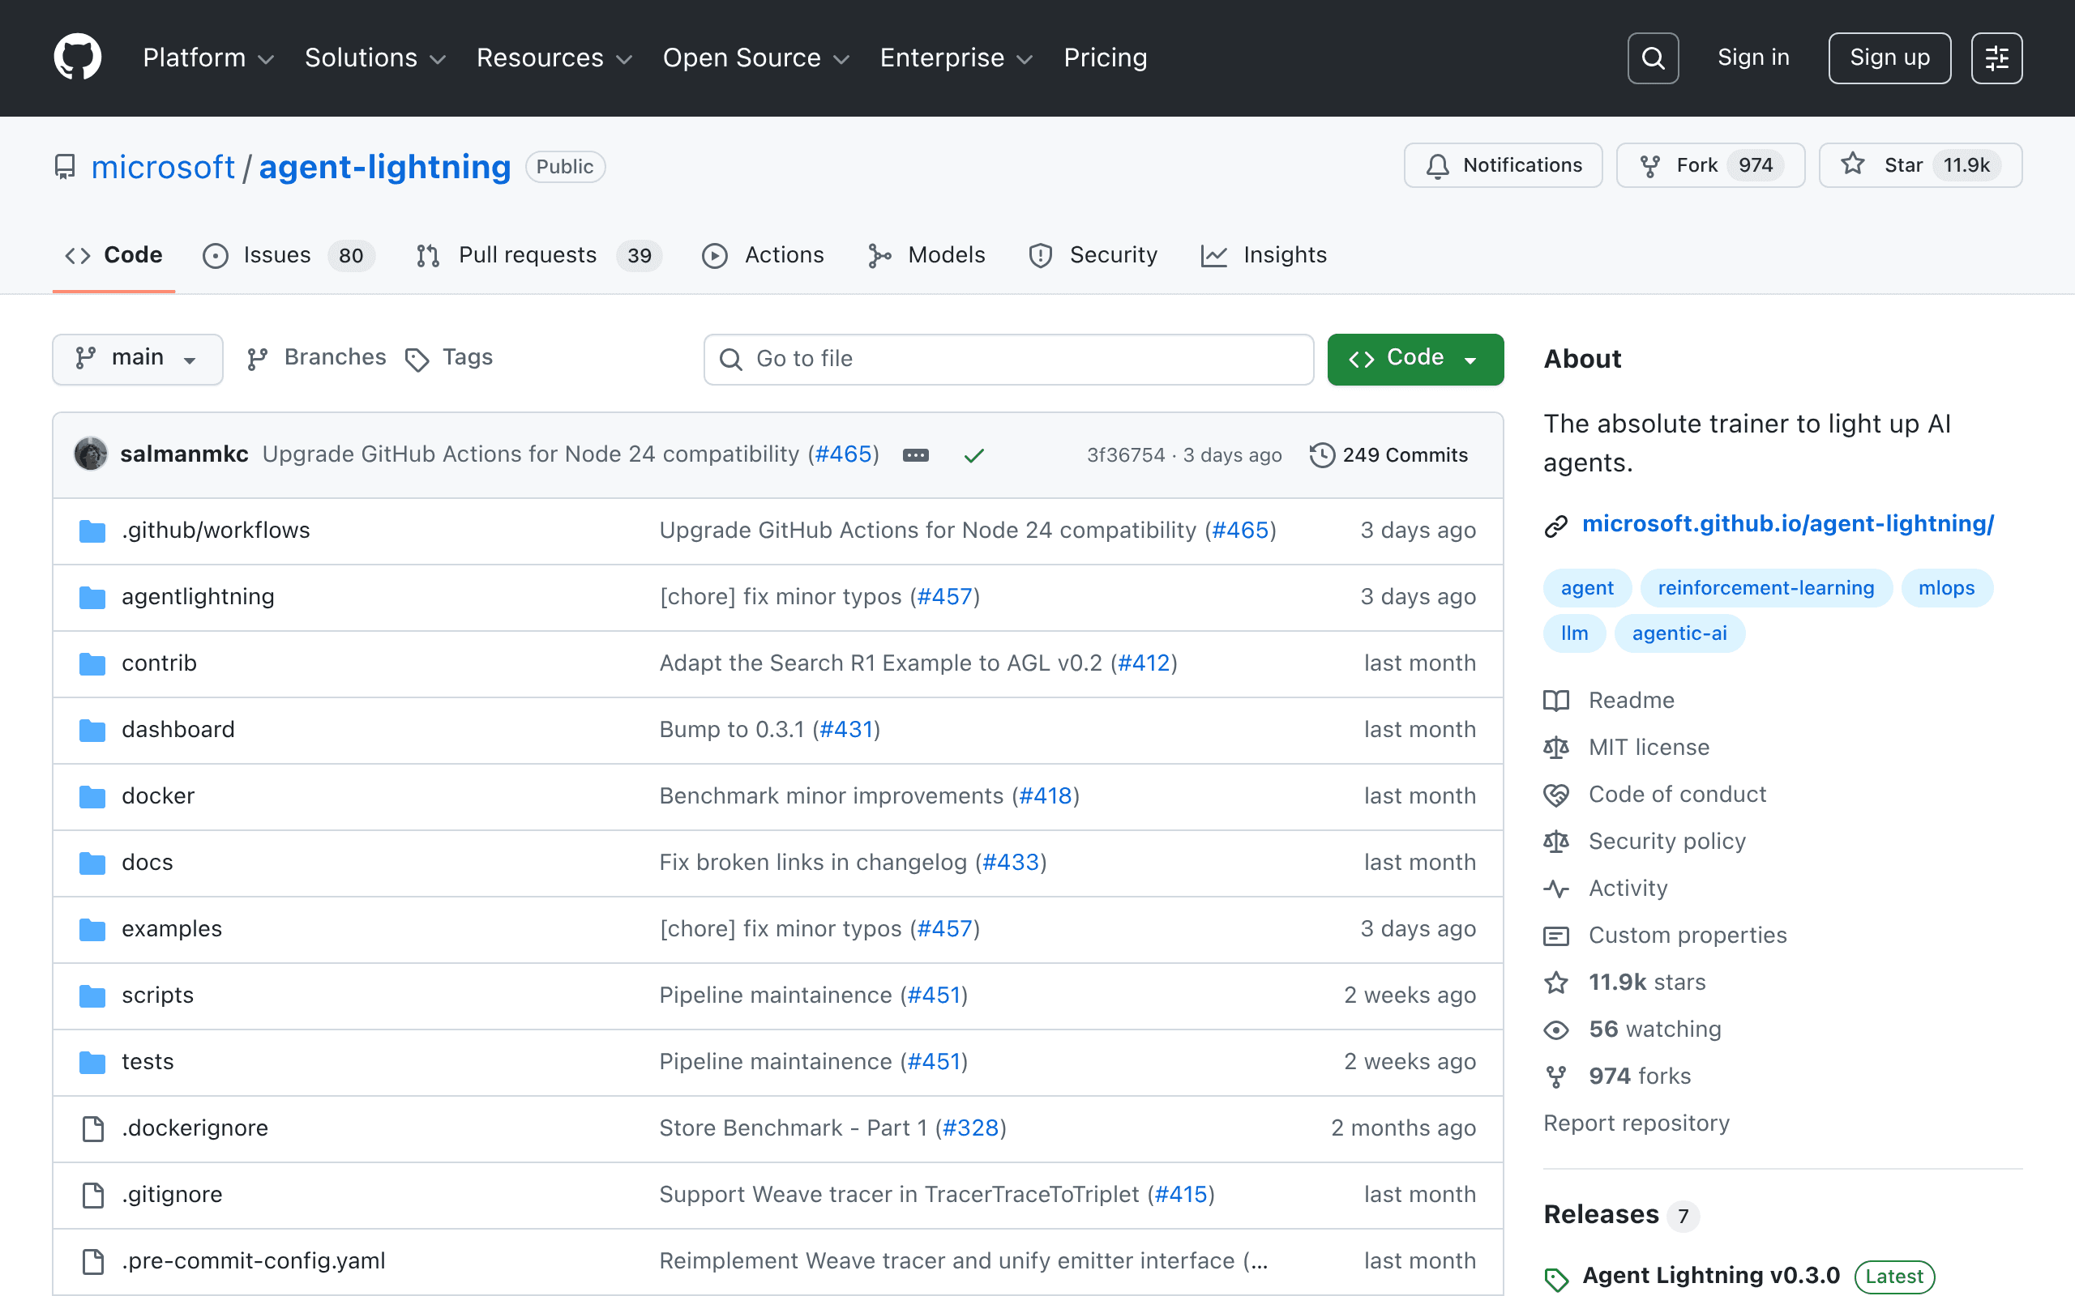This screenshot has width=2075, height=1296.
Task: Click Report repository link
Action: pos(1636,1123)
